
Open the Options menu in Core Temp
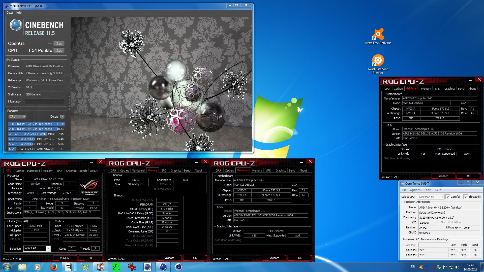coord(415,190)
